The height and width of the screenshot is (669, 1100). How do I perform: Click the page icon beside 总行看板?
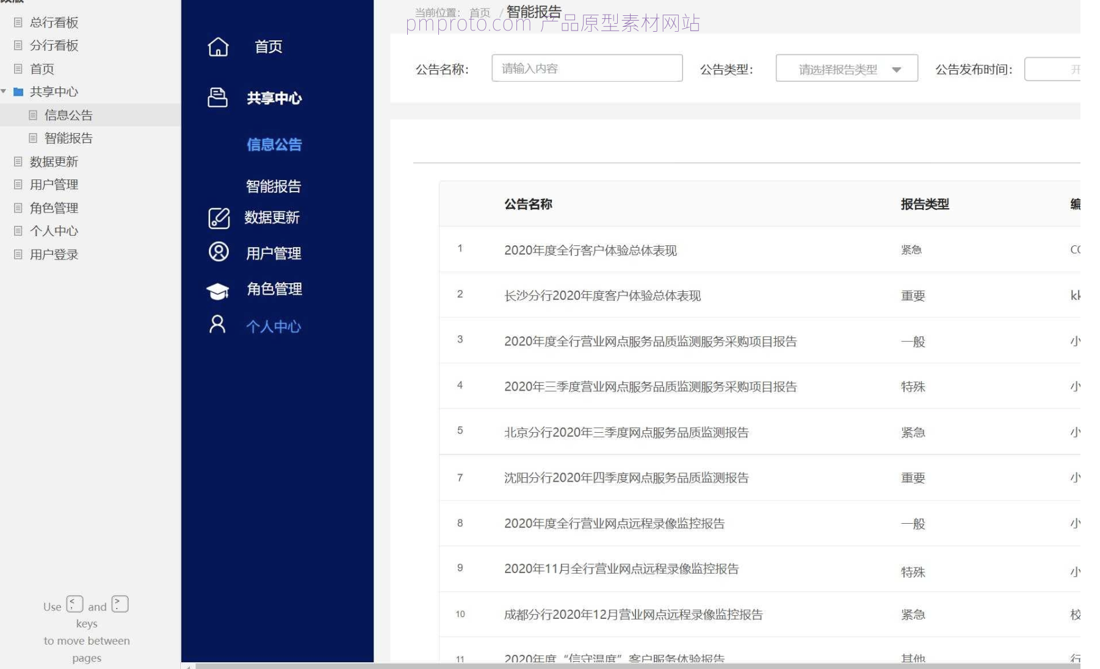coord(18,22)
